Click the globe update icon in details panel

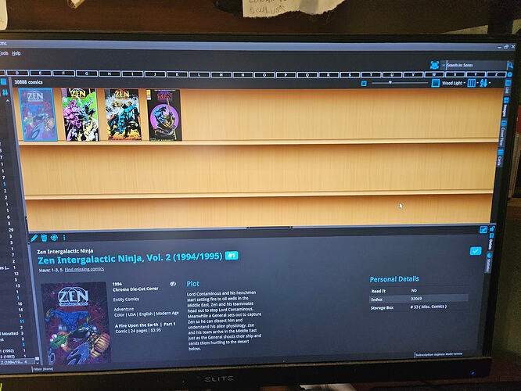click(54, 237)
